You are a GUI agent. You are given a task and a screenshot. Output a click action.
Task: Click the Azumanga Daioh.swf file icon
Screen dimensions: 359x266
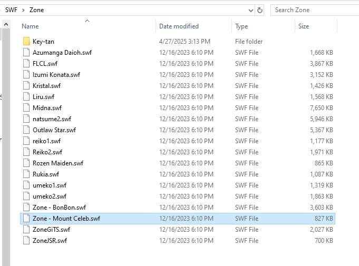click(26, 53)
